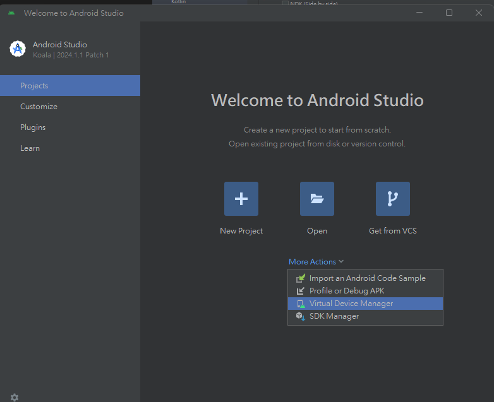Click the Import an Android Code Sample icon

(301, 278)
